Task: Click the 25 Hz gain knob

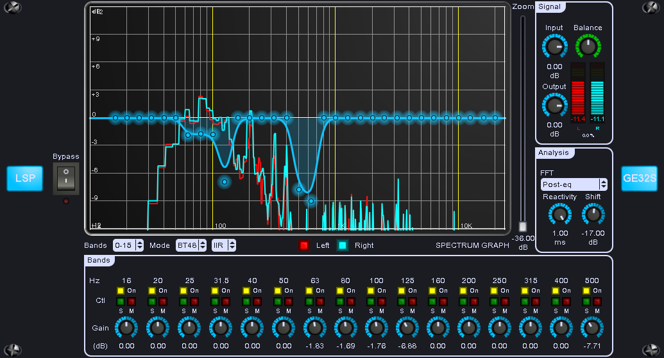Action: tap(189, 327)
